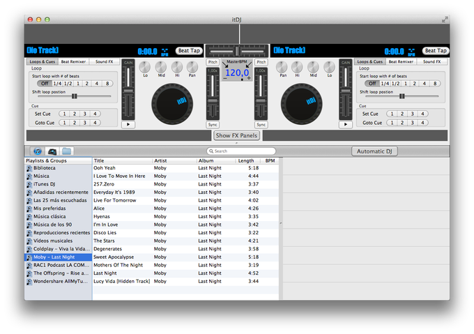Adjust right deck Mid knob

[x=313, y=67]
